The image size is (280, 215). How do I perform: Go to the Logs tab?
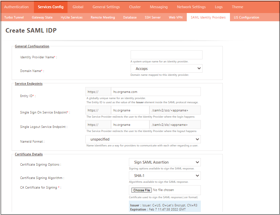click(219, 7)
